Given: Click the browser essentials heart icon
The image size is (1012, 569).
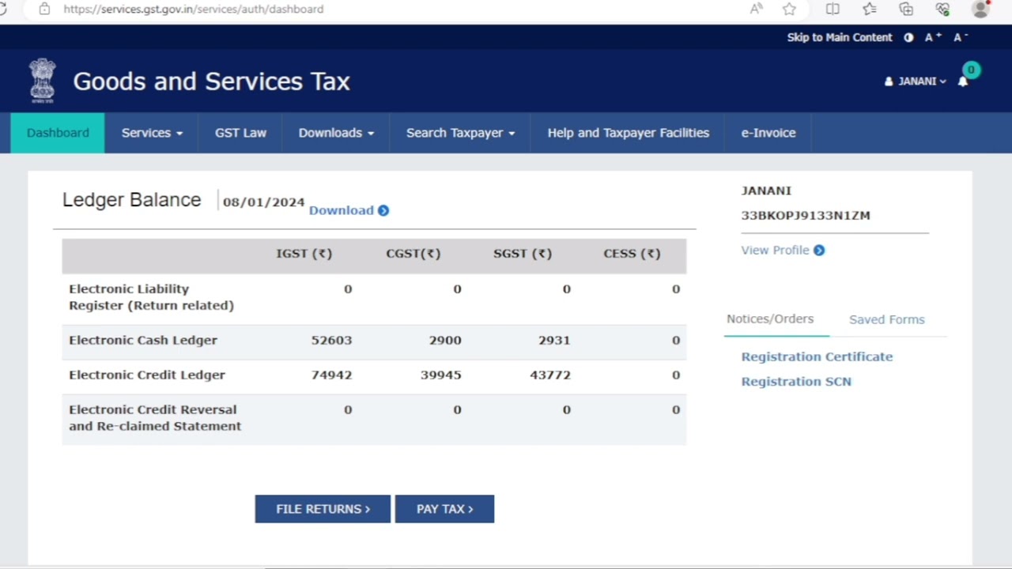Looking at the screenshot, I should (x=942, y=9).
